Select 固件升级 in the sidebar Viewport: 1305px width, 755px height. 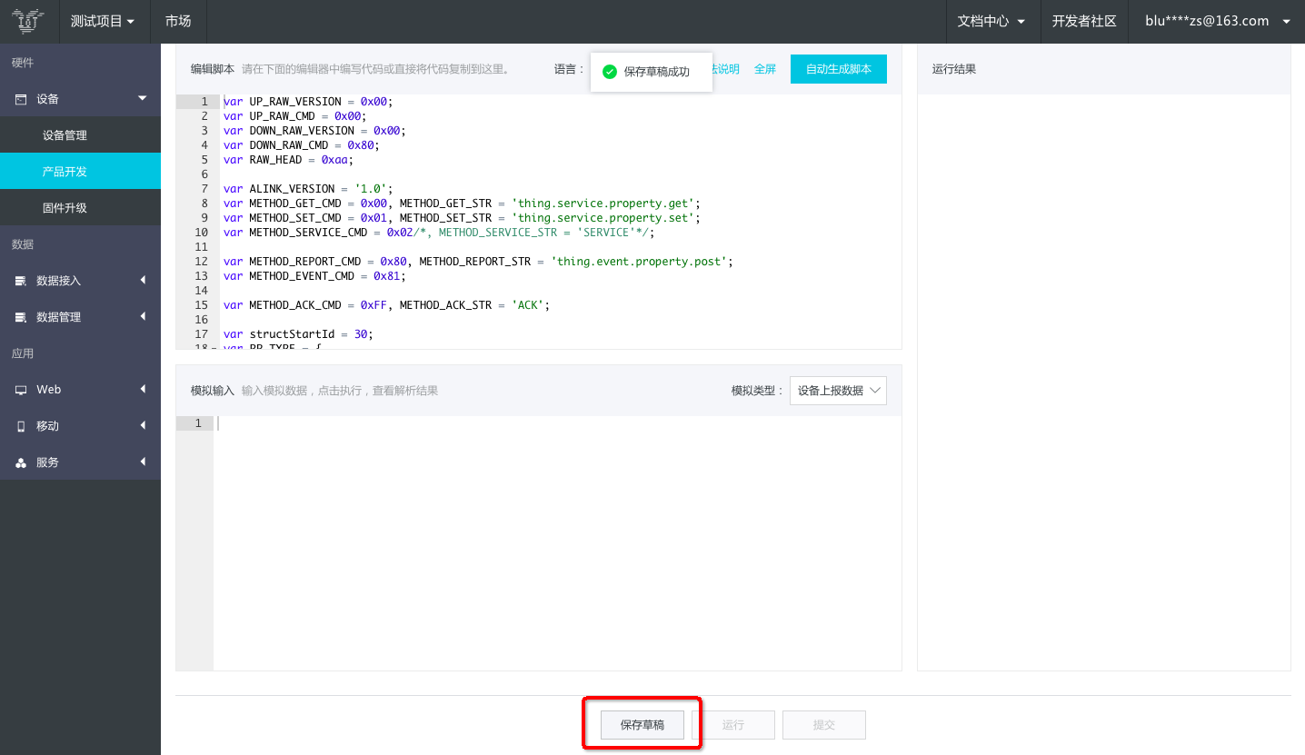pos(80,208)
